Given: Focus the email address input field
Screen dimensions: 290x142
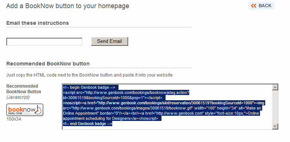Looking at the screenshot, I should pyautogui.click(x=44, y=41).
